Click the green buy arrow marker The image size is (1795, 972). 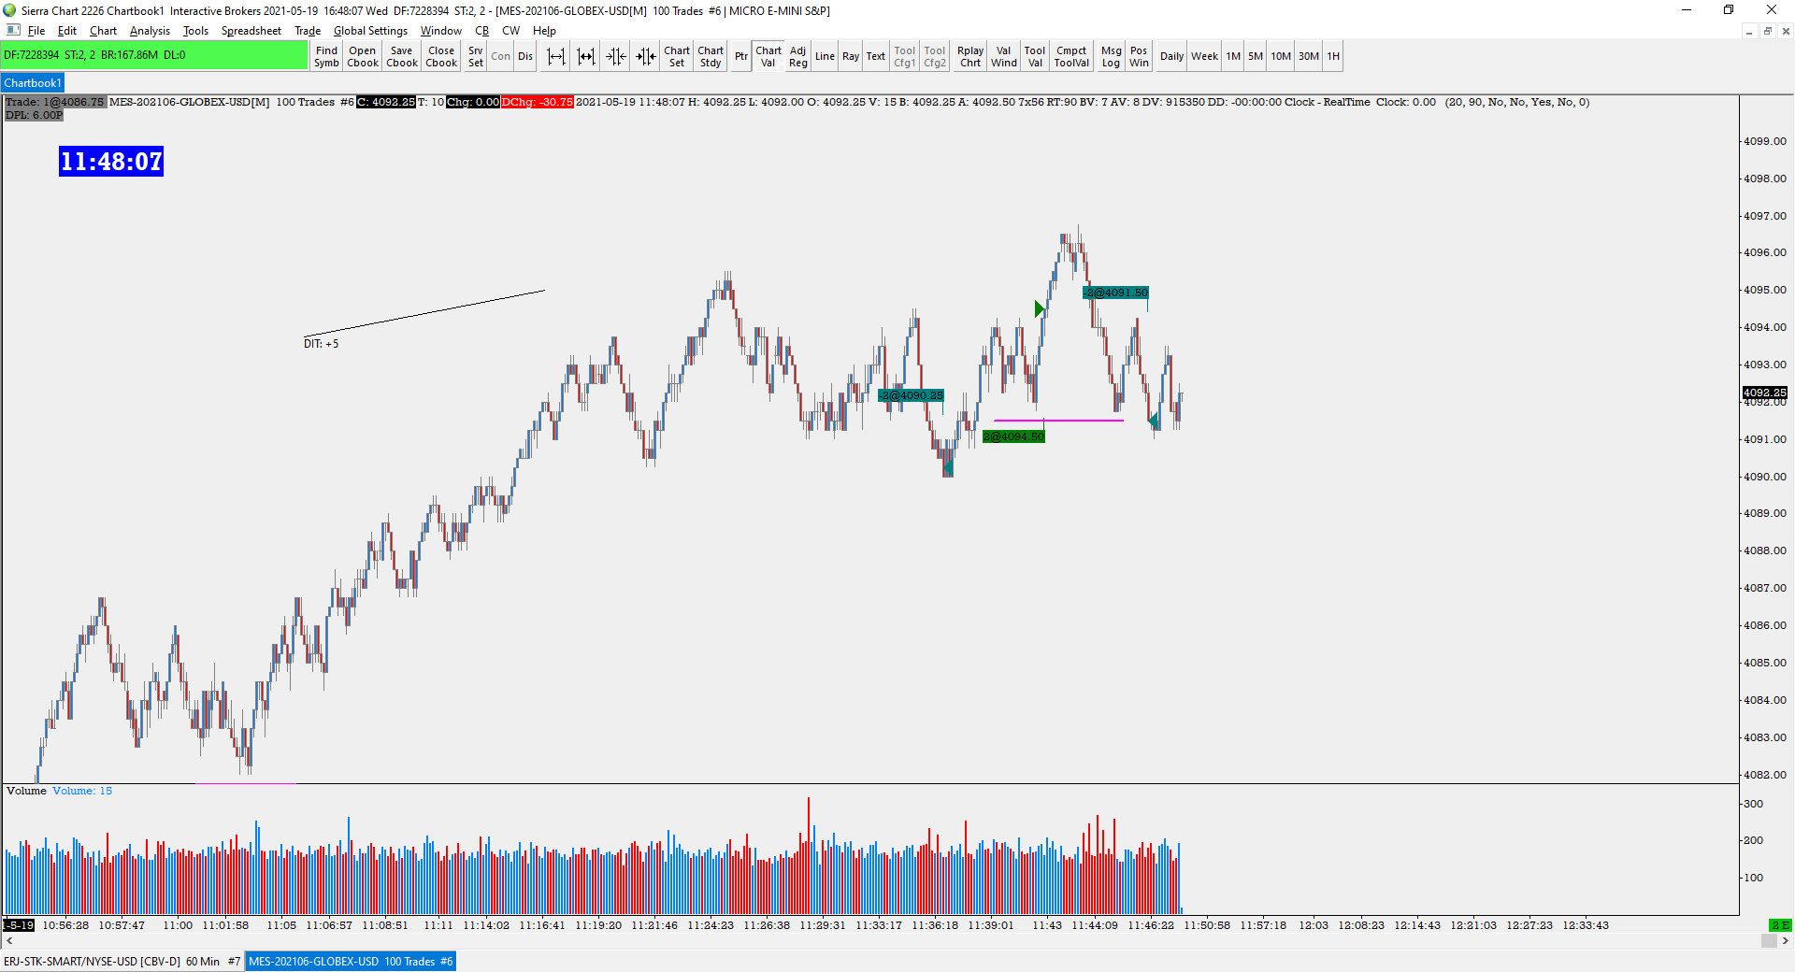(1039, 309)
